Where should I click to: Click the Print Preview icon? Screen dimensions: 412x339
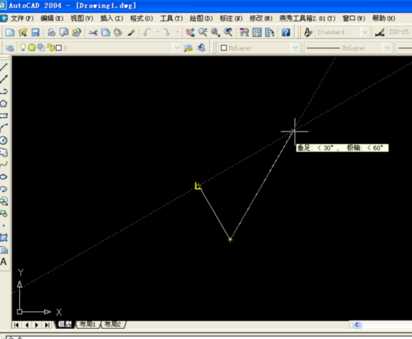point(64,33)
